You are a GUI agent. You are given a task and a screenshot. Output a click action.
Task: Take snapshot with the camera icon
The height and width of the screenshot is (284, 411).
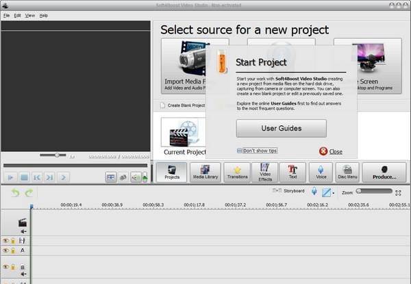[123, 177]
